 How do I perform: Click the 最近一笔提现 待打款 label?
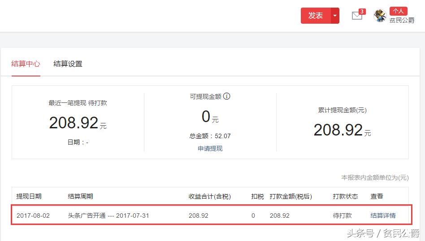click(78, 103)
